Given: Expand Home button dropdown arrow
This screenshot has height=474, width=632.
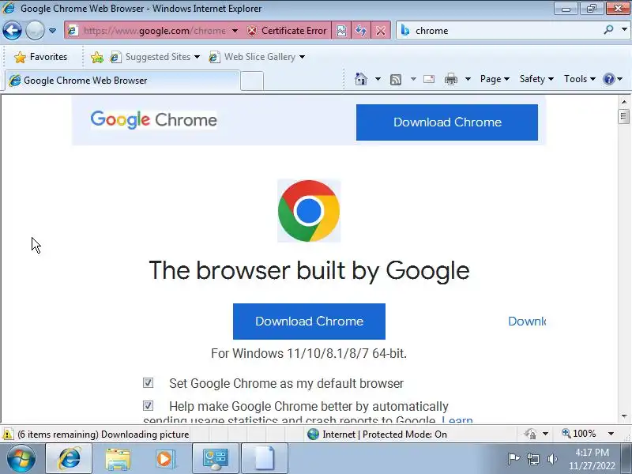Looking at the screenshot, I should [x=378, y=79].
